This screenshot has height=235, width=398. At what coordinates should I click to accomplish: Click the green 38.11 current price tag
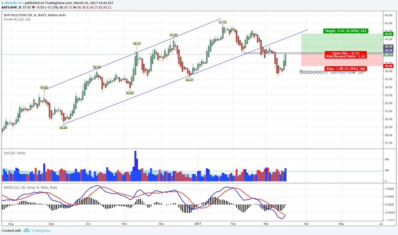pyautogui.click(x=388, y=55)
